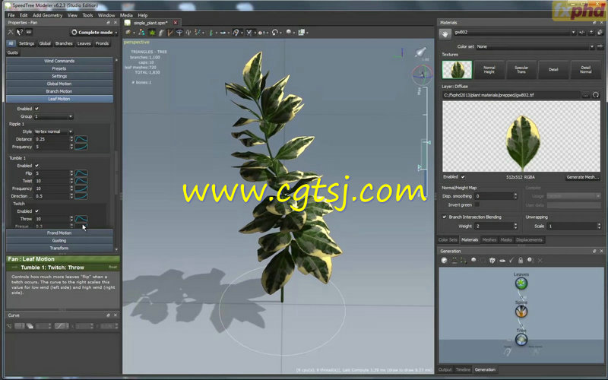Click Disp. smoothing stepper arrows
This screenshot has height=380, width=608.
pyautogui.click(x=515, y=196)
